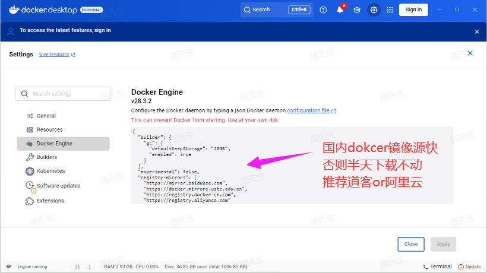
Task: Click the registry.aliyuncs.com mirror line
Action: [x=187, y=201]
